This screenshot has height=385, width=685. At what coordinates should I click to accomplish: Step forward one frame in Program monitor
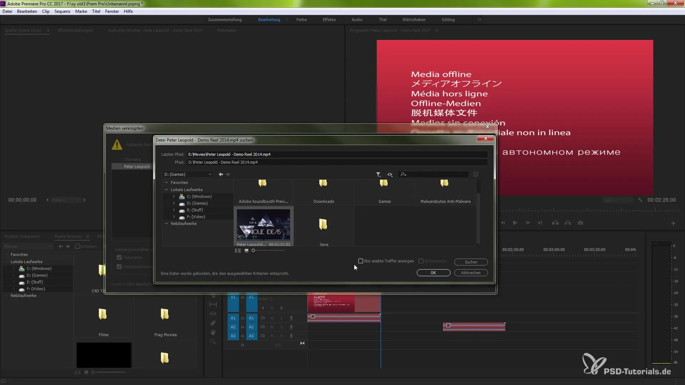pos(528,223)
